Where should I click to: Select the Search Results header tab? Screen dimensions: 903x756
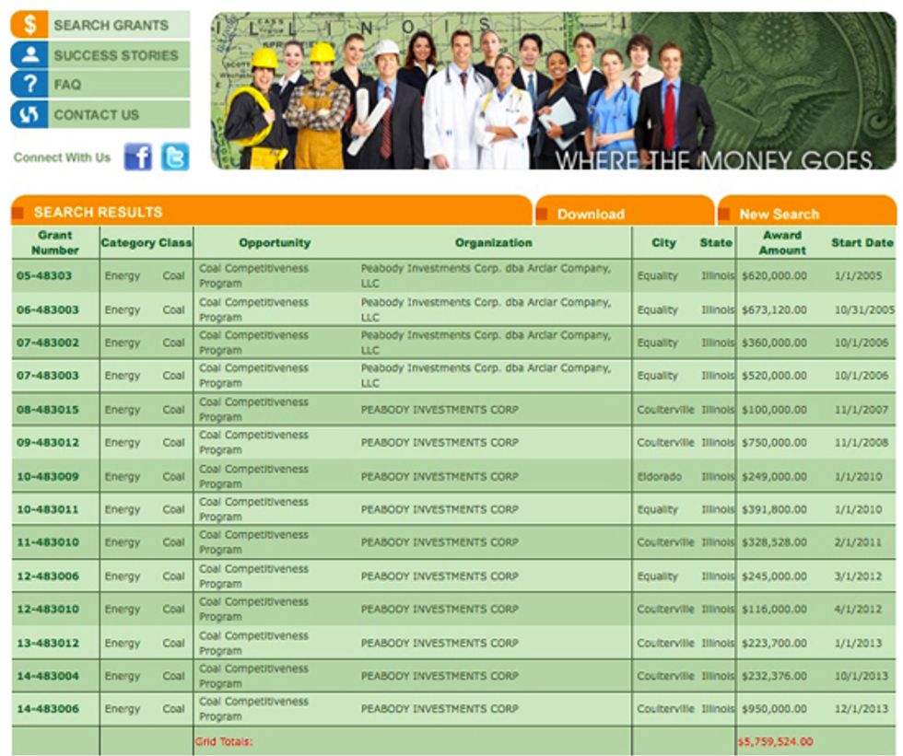point(271,210)
